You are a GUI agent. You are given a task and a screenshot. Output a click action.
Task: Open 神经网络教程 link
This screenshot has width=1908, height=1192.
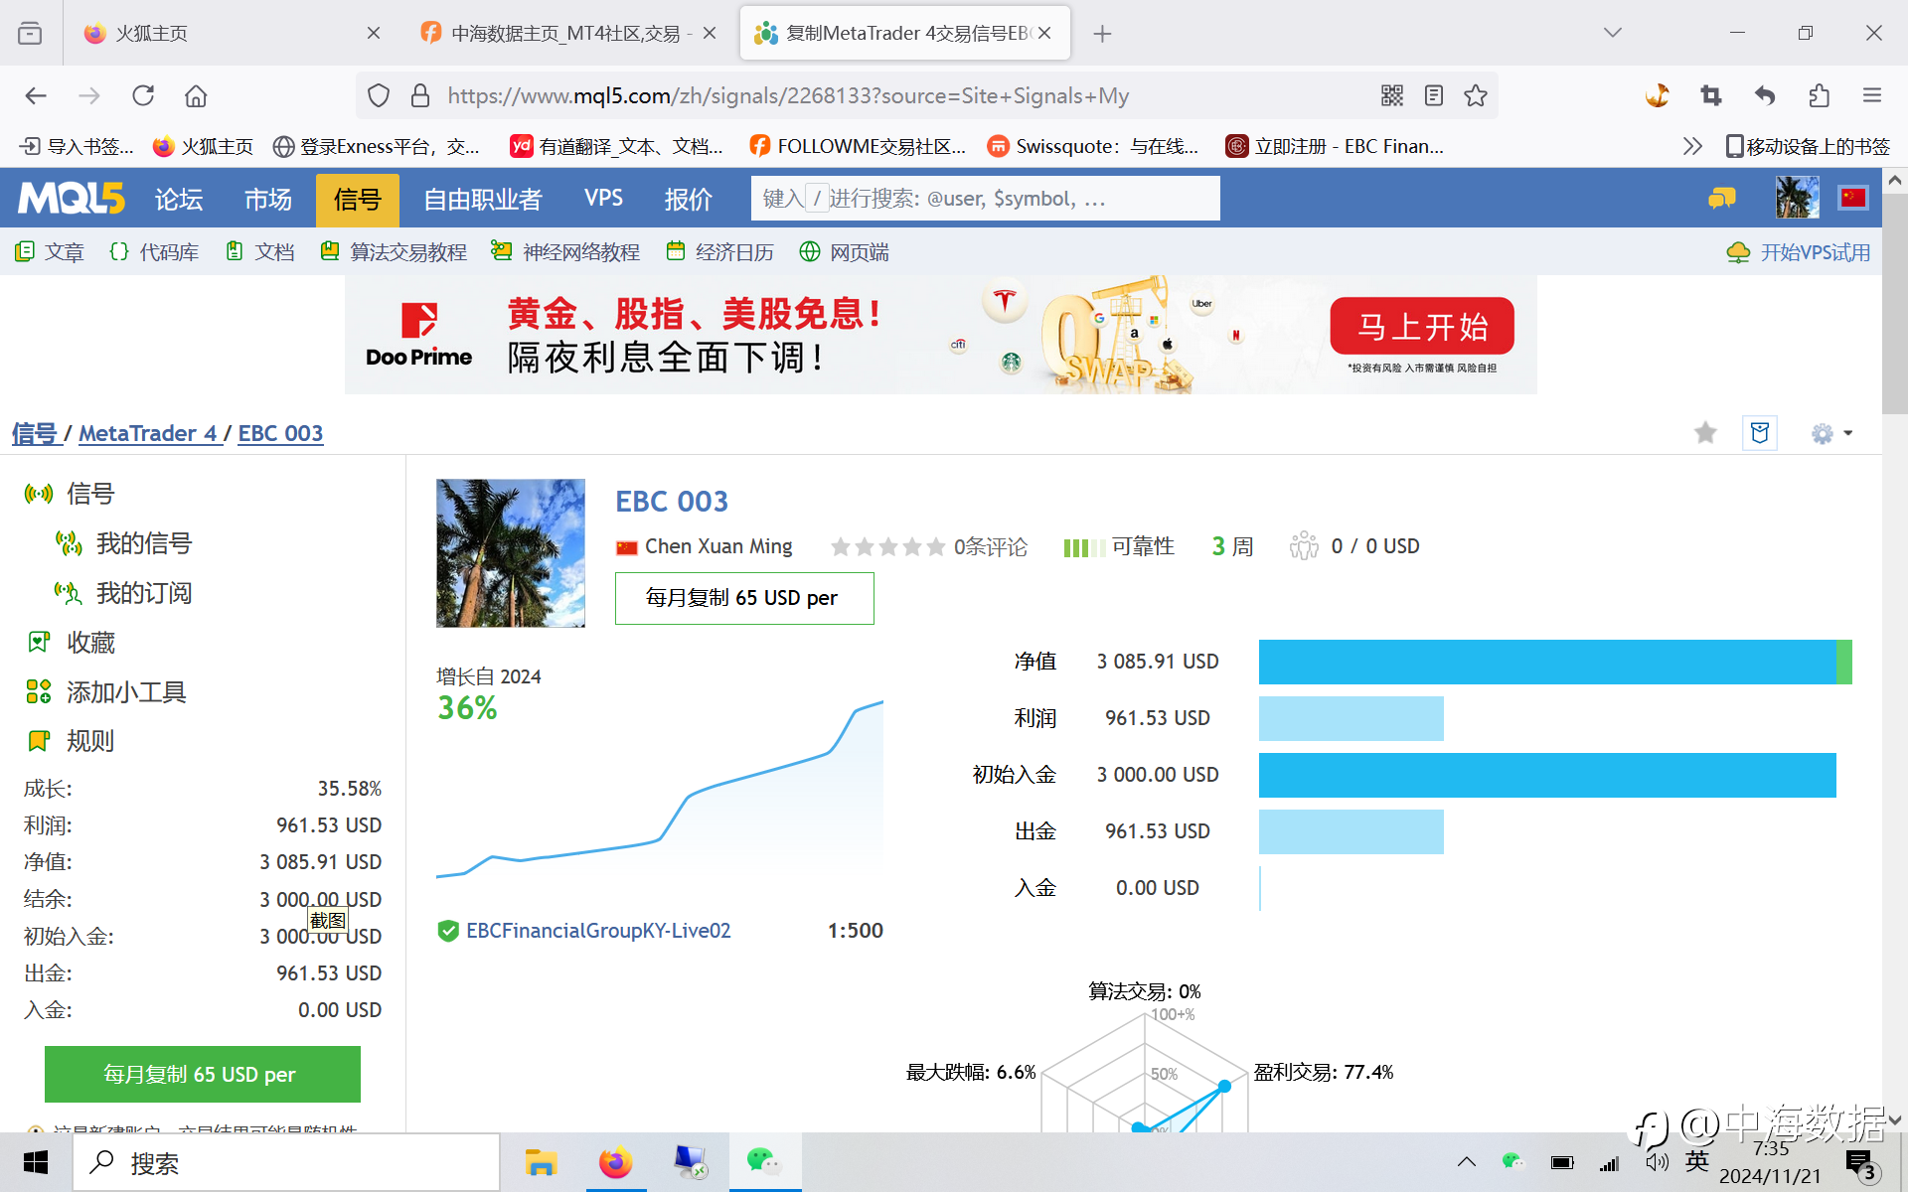(565, 252)
